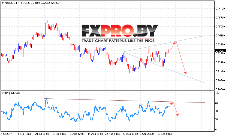Click the 14 Aug 20:00 time label
226x137 pixels.
(95, 134)
